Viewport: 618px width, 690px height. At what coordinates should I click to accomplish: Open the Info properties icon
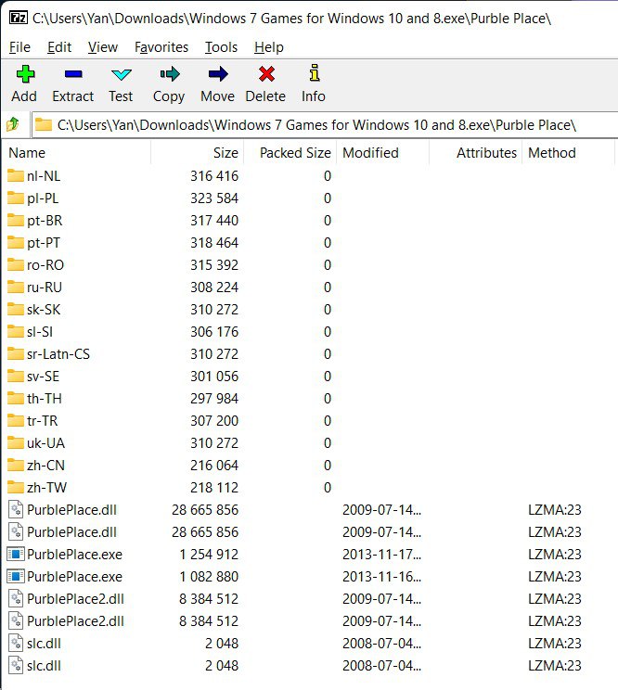click(x=314, y=73)
